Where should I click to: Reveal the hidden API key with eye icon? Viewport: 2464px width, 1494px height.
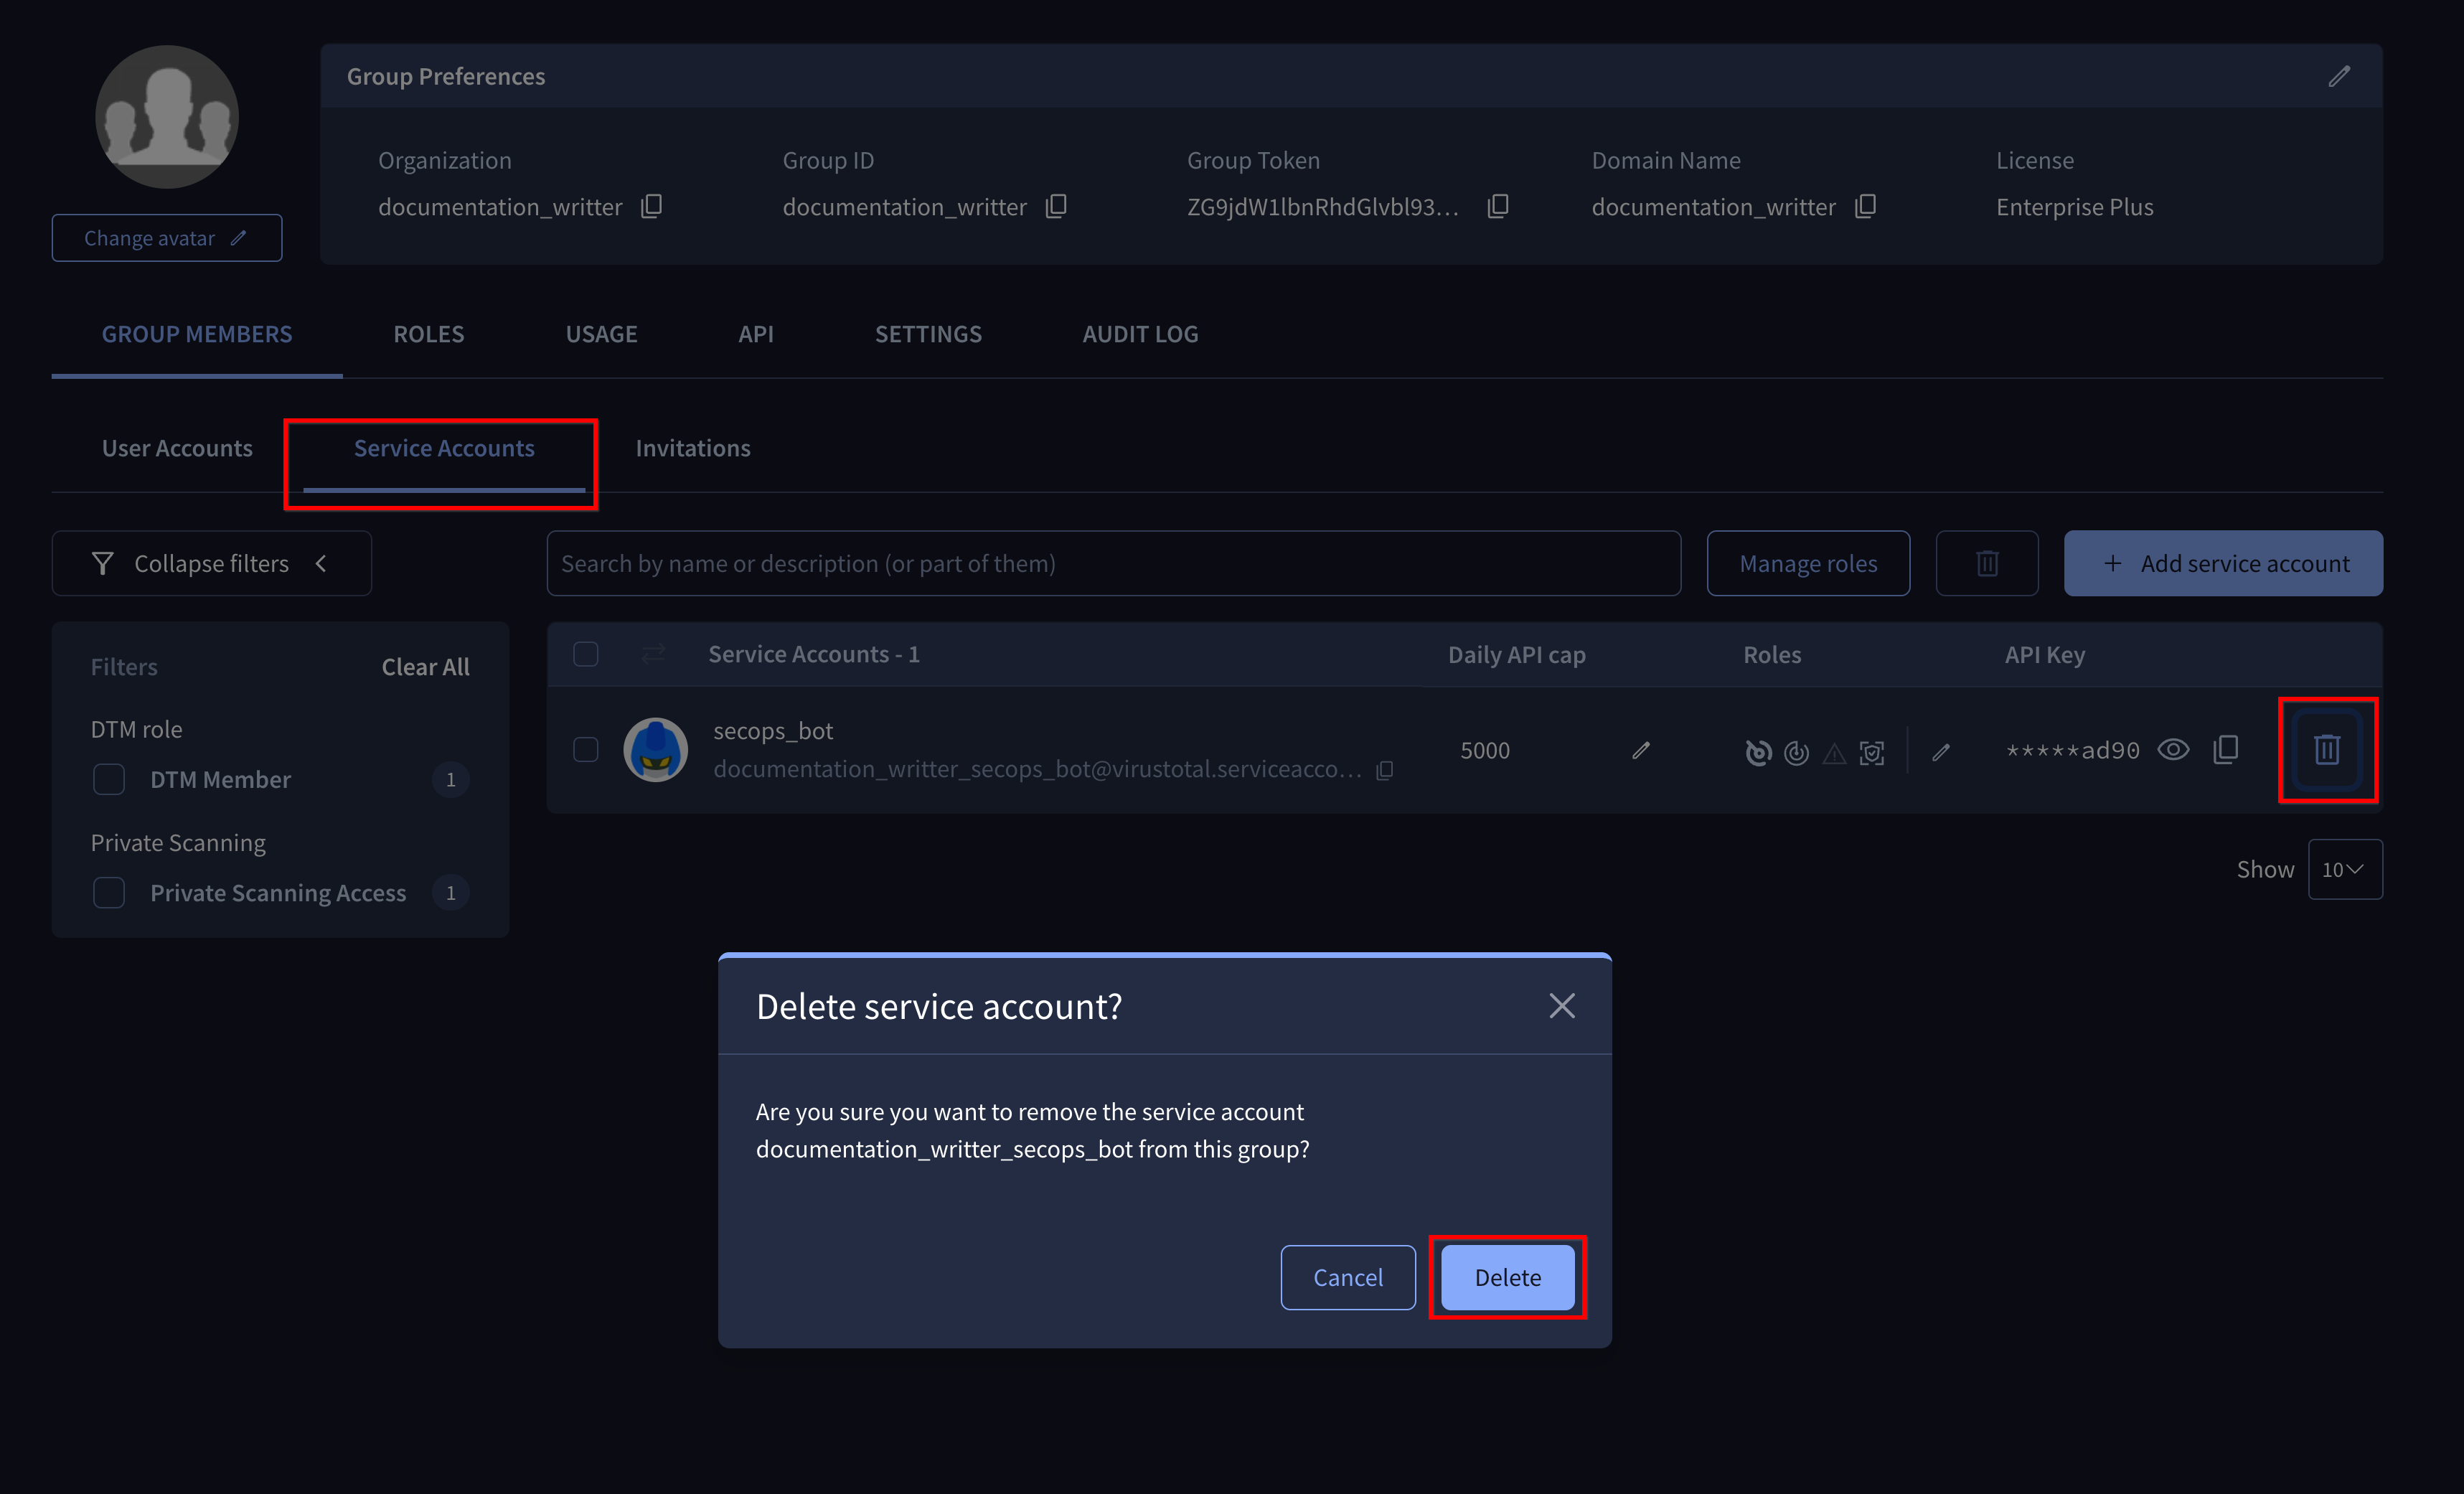click(x=2174, y=749)
